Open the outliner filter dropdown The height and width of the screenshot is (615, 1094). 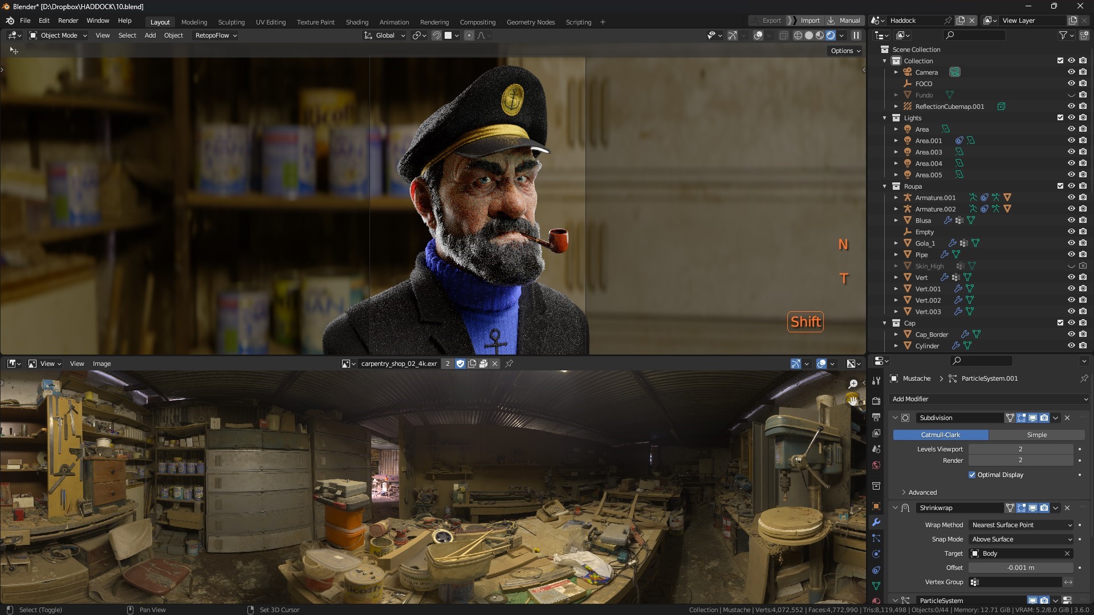click(x=1067, y=35)
